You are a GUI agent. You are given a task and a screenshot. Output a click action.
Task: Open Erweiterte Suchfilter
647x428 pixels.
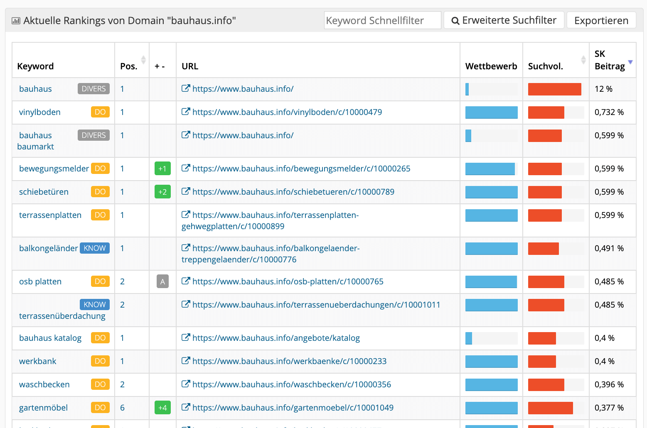(x=504, y=20)
